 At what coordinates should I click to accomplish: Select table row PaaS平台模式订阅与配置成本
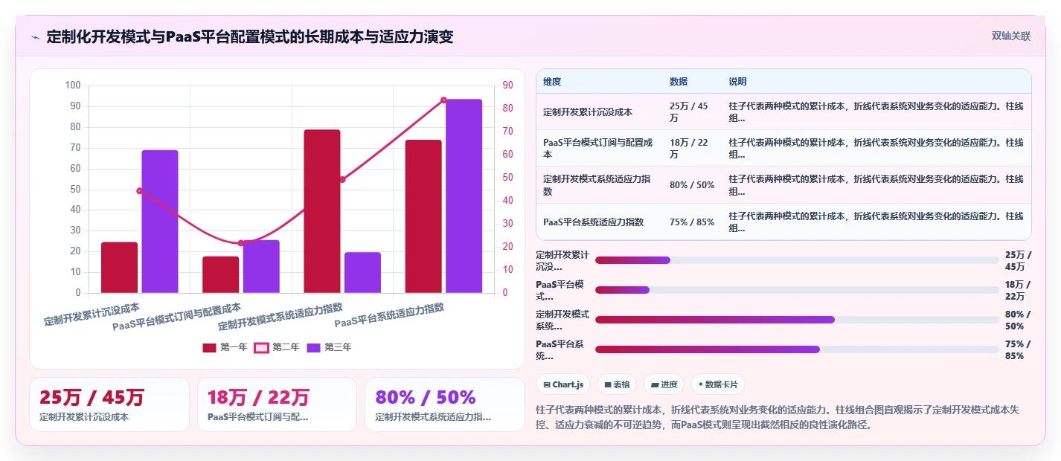pyautogui.click(x=783, y=148)
